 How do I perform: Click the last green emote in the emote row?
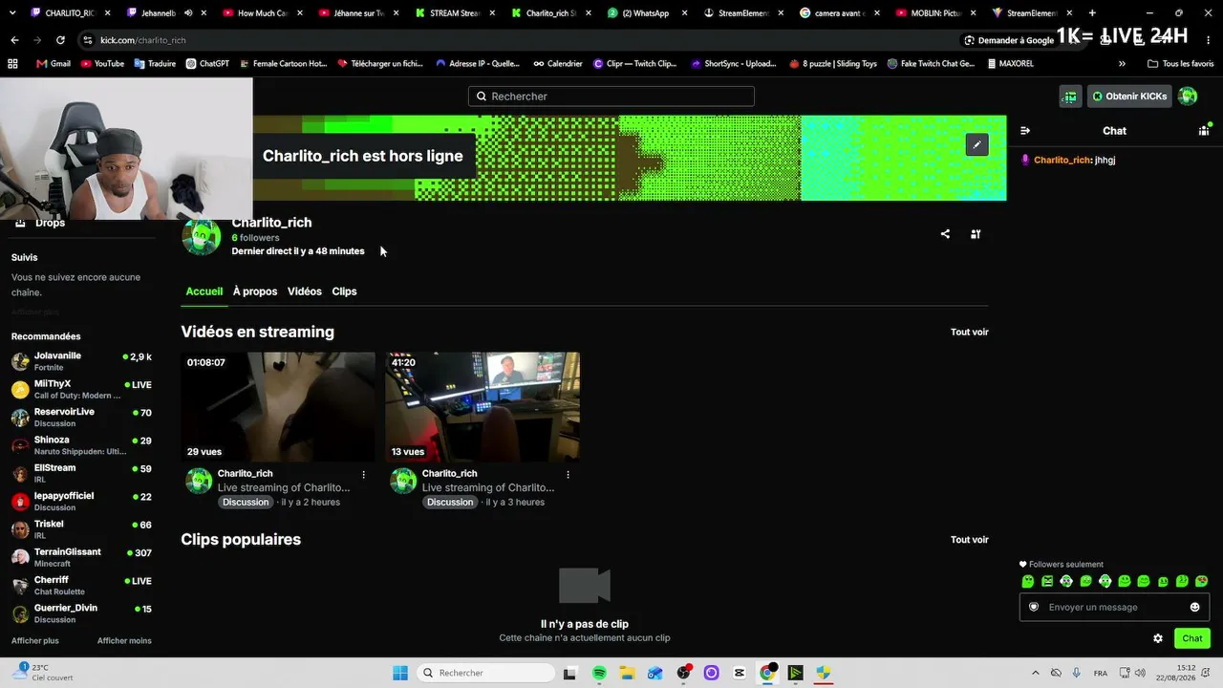point(1202,581)
